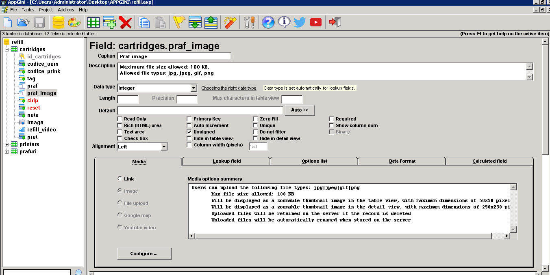Image resolution: width=550 pixels, height=275 pixels.
Task: Open database properties with the yellow database icon
Action: (x=59, y=22)
